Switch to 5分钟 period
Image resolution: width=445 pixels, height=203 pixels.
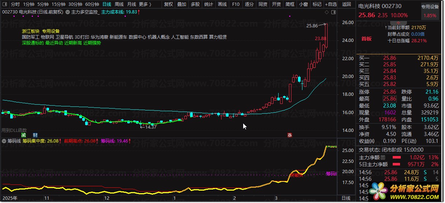(x=43, y=4)
